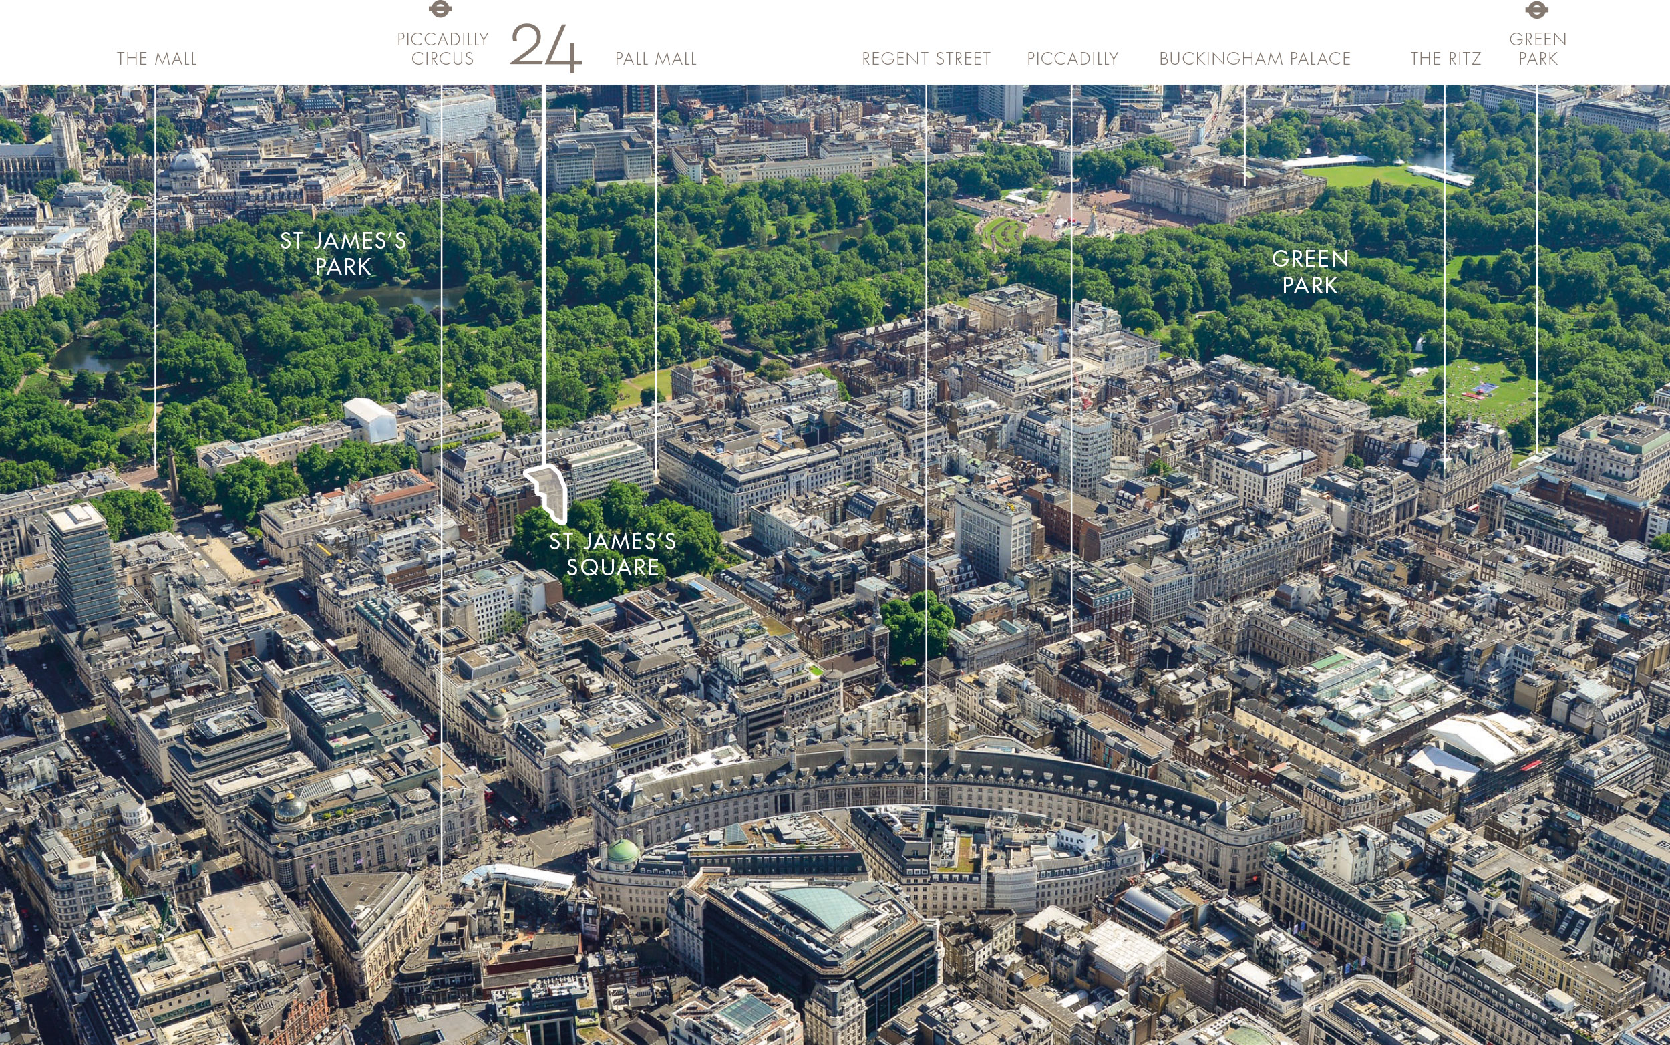Click the large number 24 heading

click(546, 47)
